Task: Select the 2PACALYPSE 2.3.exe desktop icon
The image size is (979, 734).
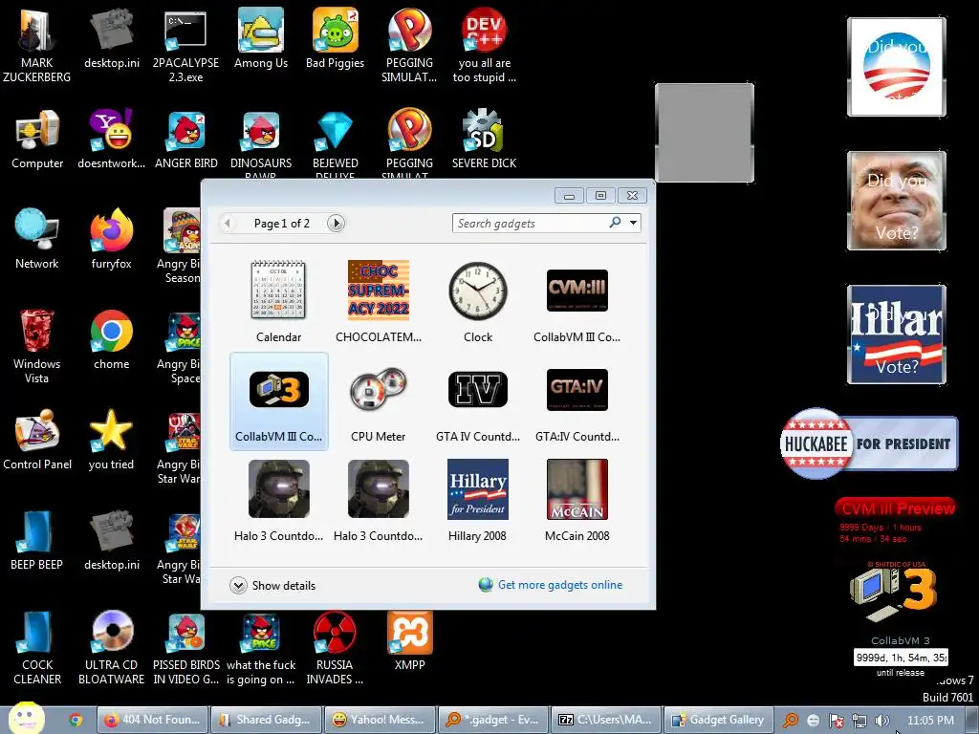Action: coord(185,46)
